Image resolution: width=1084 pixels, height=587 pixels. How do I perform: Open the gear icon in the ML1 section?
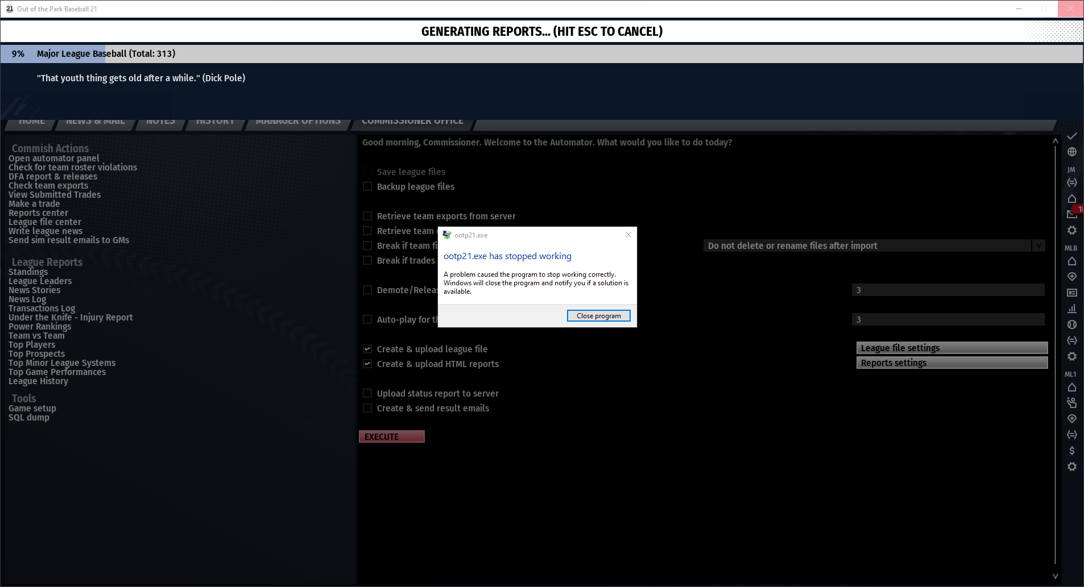pos(1071,467)
